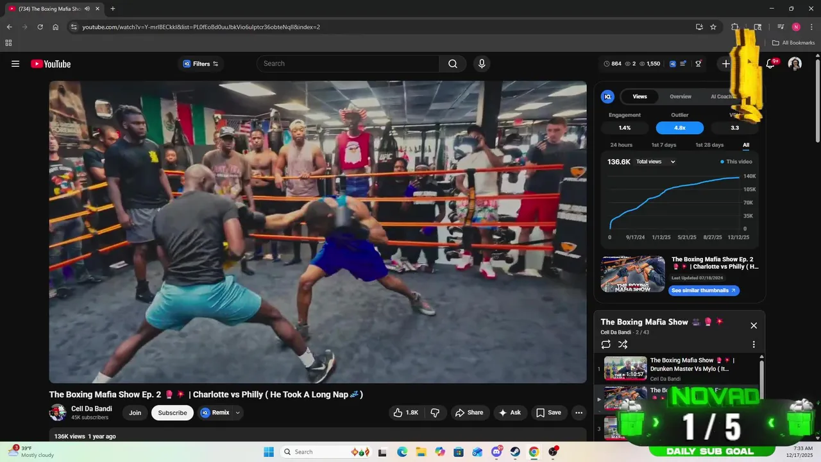Click the address bar URL
The width and height of the screenshot is (821, 462).
201,27
